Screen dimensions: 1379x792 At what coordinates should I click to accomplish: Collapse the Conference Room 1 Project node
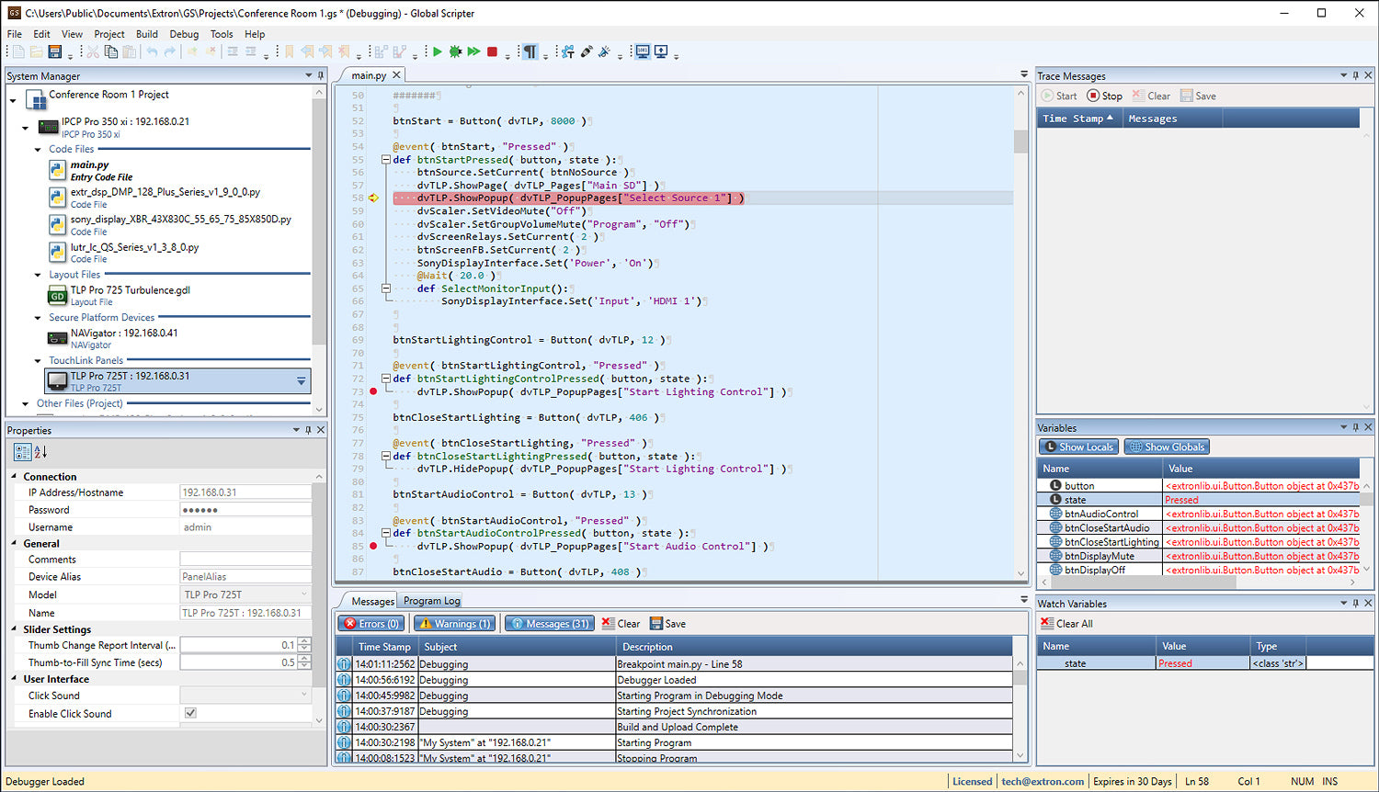point(13,101)
